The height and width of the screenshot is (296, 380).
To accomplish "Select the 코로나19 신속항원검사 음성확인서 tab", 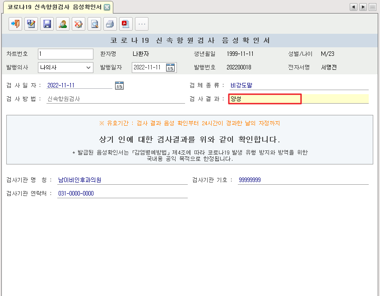I will click(54, 7).
